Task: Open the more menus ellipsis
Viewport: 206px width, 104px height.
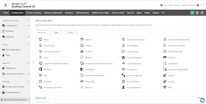Action: click(163, 13)
